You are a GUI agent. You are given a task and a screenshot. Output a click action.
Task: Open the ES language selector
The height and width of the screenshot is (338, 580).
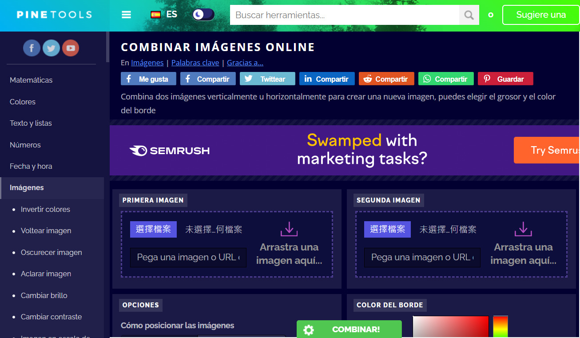[164, 15]
